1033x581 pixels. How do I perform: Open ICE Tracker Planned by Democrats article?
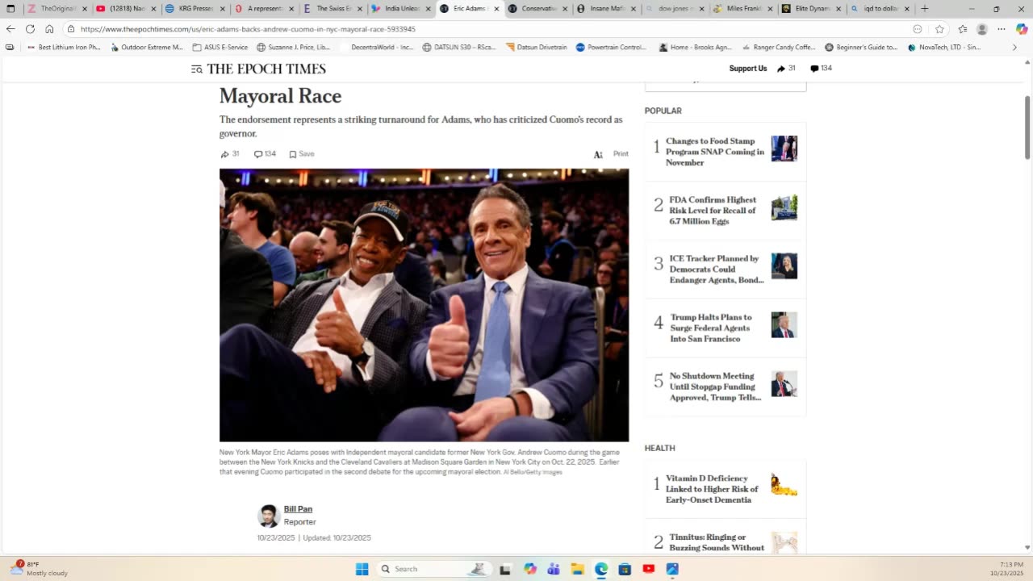716,270
